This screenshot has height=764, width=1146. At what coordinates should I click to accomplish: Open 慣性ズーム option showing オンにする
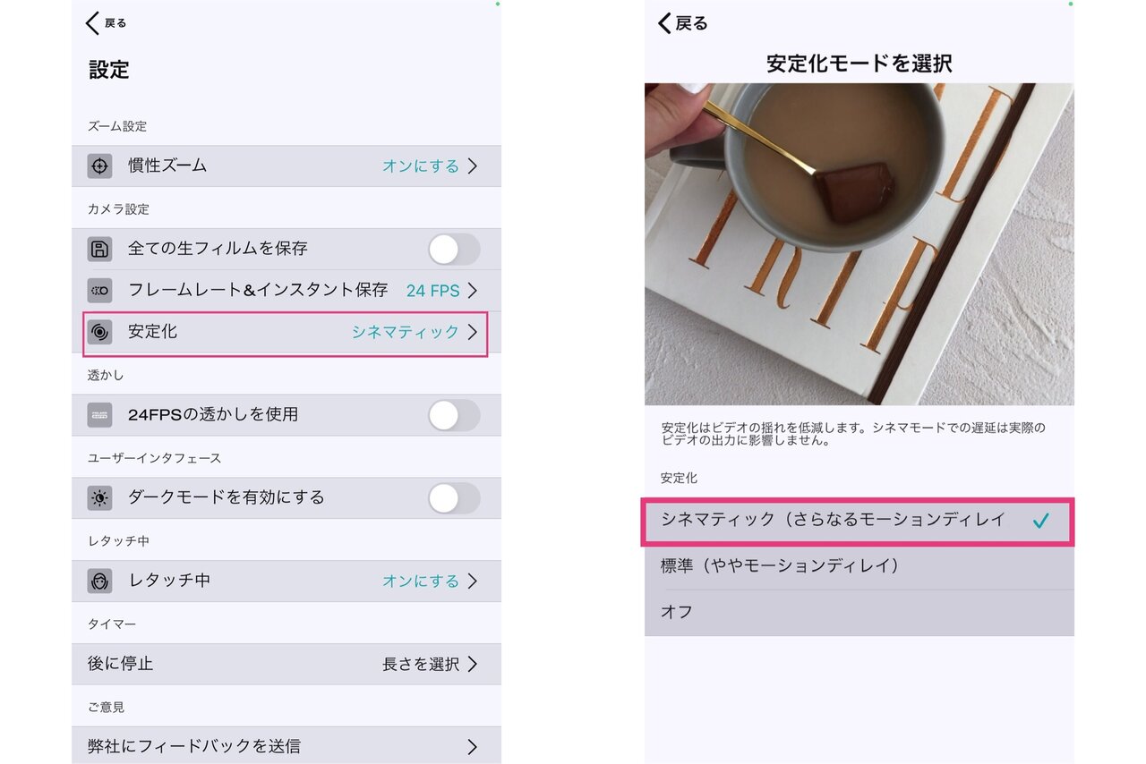pos(286,166)
